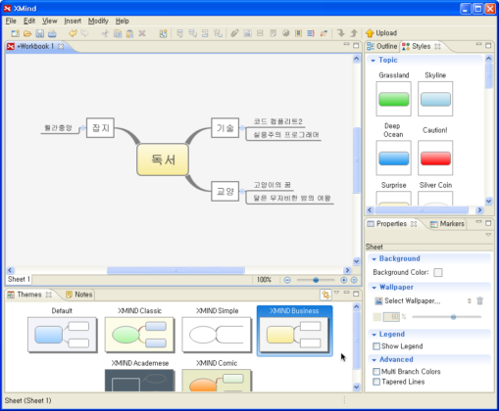
Task: Click the zoom slider handle
Action: 316,280
